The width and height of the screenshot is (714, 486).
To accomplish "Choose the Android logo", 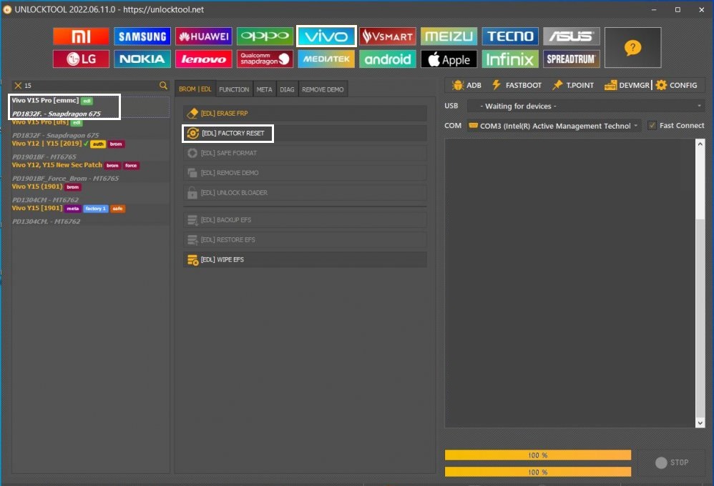I will (x=388, y=59).
